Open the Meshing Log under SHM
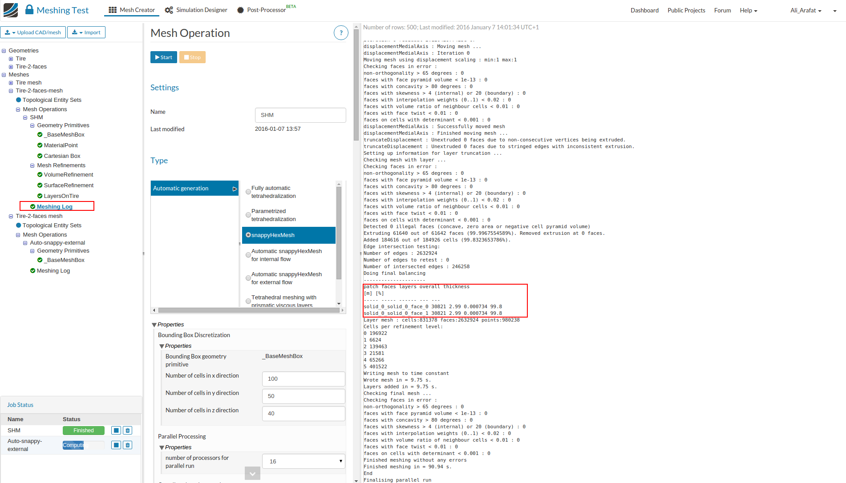The width and height of the screenshot is (846, 483). [54, 207]
